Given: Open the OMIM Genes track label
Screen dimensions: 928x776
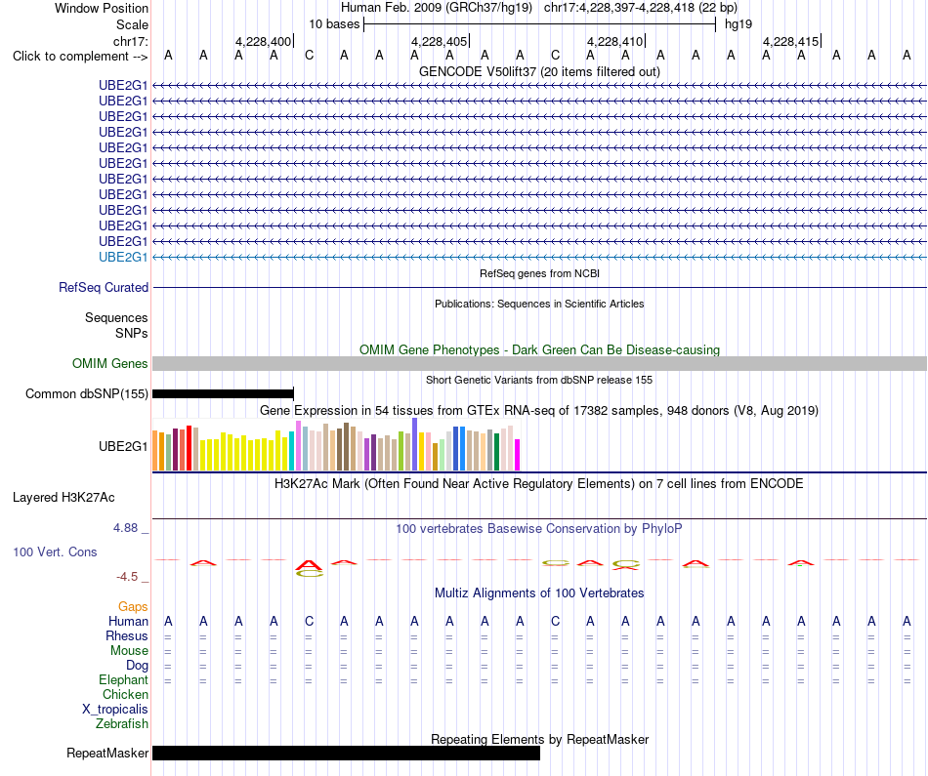Looking at the screenshot, I should click(x=110, y=364).
